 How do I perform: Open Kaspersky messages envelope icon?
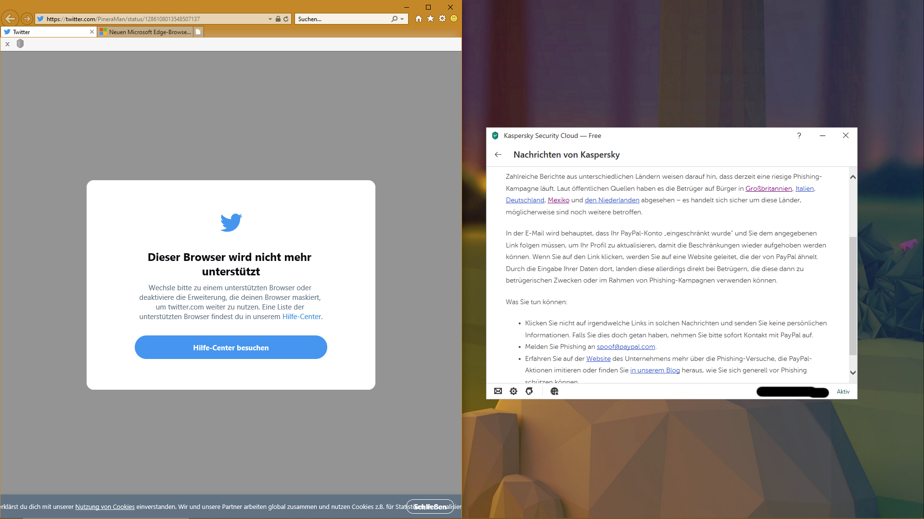(498, 391)
